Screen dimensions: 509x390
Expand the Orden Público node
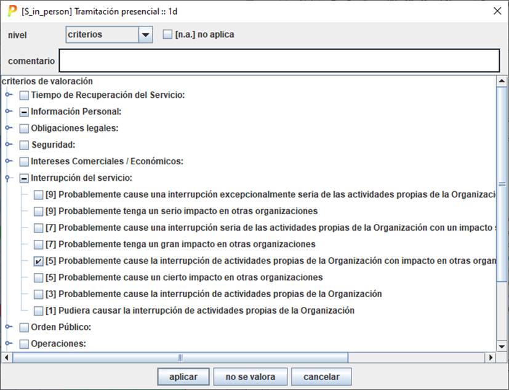(8, 327)
